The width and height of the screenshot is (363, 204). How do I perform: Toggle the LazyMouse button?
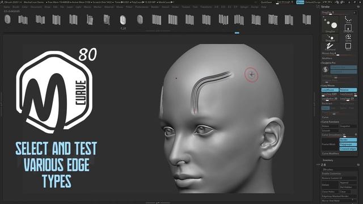tap(330, 90)
